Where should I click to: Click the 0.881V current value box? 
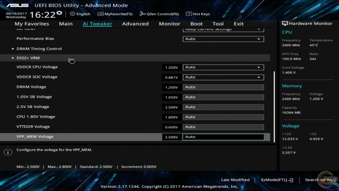[x=172, y=78]
